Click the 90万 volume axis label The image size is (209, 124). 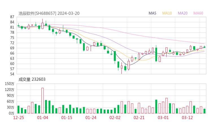pyautogui.click(x=10, y=96)
